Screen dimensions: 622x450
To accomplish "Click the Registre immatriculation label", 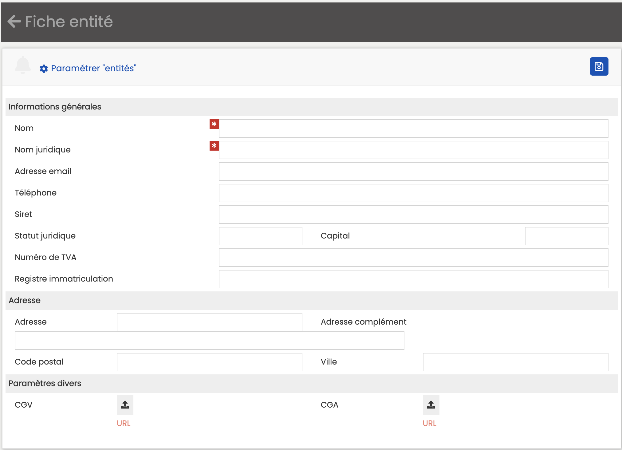I will tap(64, 279).
